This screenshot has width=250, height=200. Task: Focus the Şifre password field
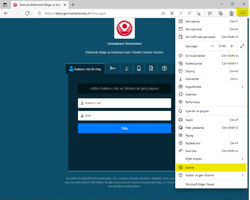pos(124,116)
